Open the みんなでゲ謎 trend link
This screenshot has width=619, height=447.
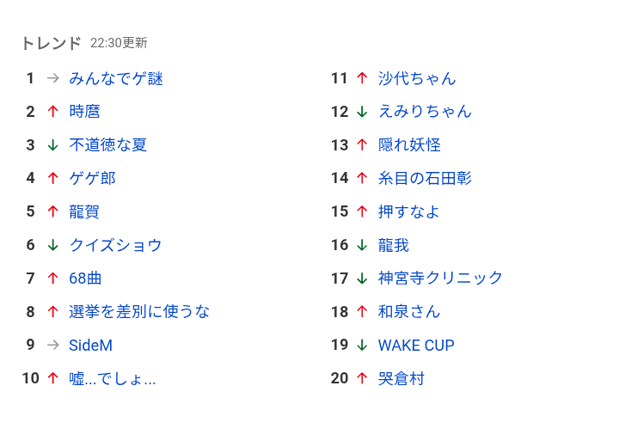[116, 78]
